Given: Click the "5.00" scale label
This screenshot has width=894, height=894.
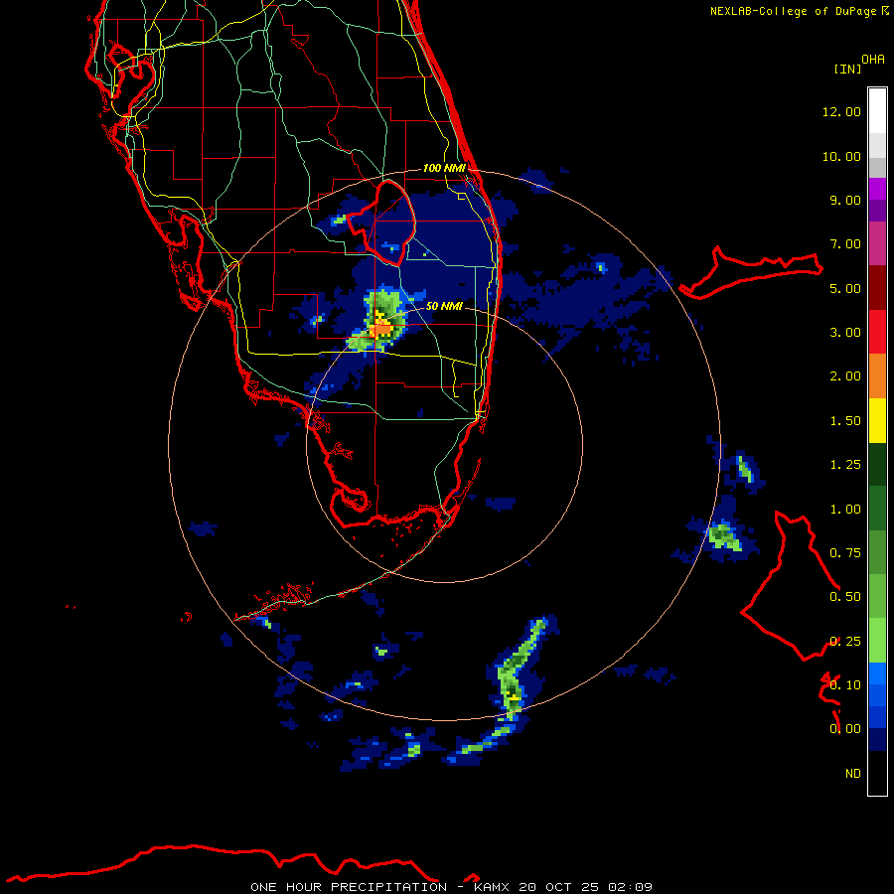Looking at the screenshot, I should [845, 288].
